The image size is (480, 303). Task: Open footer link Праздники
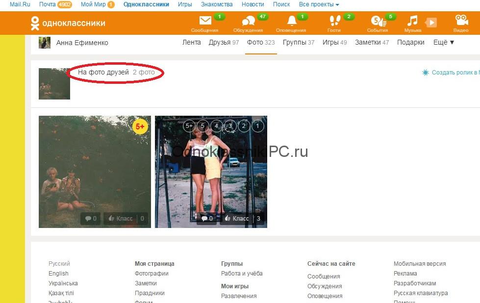[x=150, y=293]
